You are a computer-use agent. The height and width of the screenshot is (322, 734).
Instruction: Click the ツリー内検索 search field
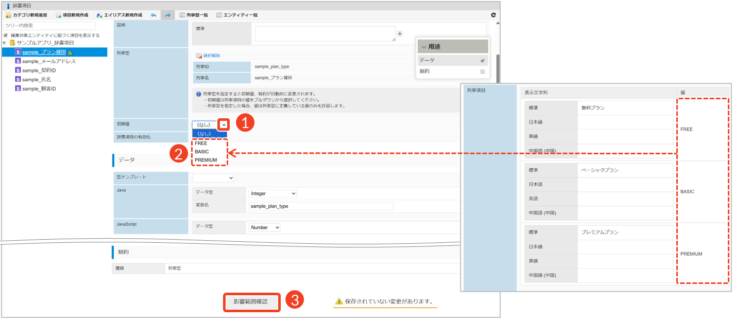point(49,26)
